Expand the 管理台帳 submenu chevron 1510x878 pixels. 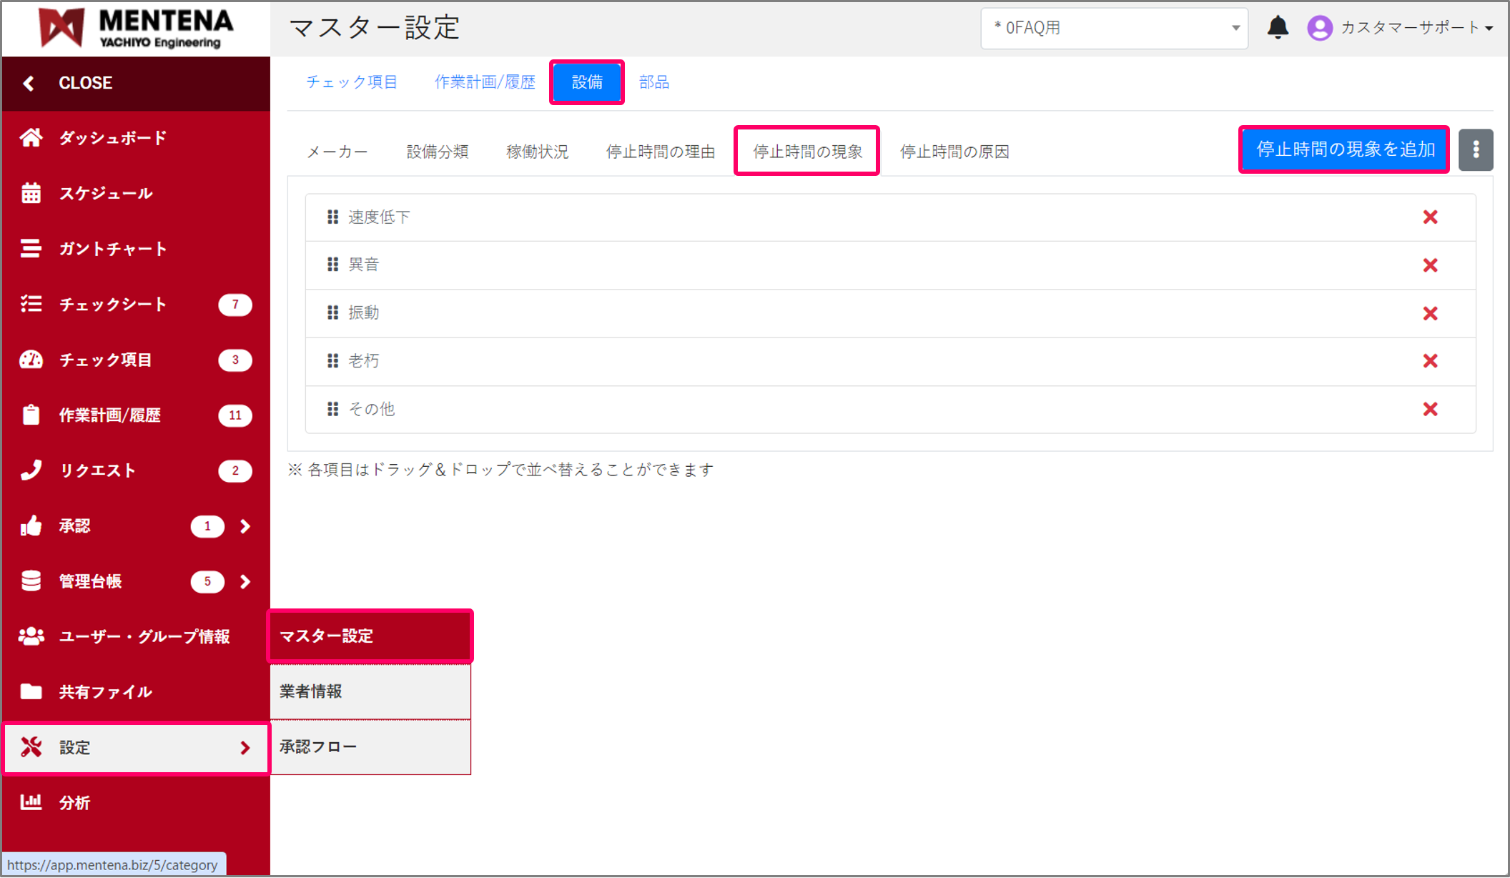(x=245, y=581)
